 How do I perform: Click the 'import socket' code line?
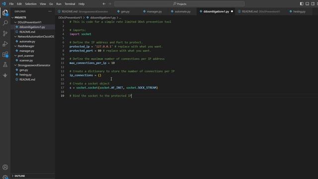click(x=80, y=34)
